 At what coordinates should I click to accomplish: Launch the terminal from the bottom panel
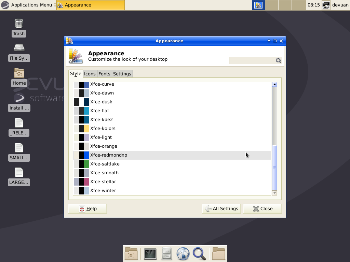pos(150,253)
